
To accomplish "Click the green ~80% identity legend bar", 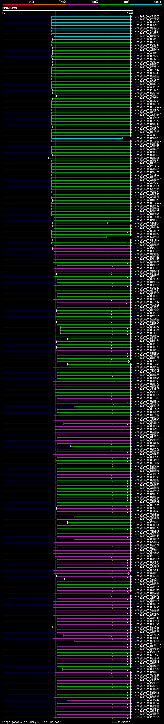I will pyautogui.click(x=114, y=5).
